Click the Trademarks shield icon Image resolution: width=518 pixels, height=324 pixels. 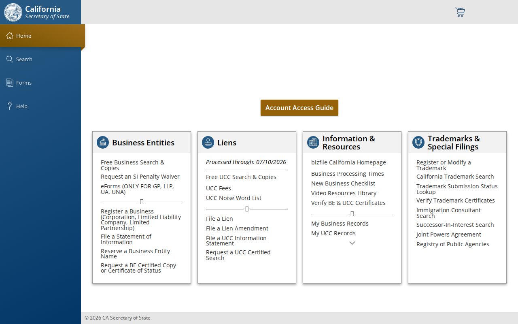pos(418,142)
